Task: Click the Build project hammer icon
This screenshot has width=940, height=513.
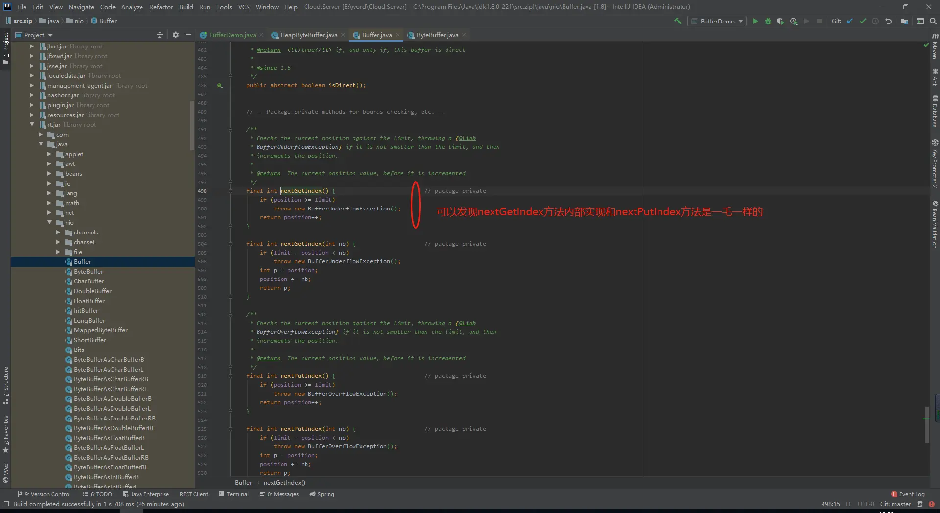Action: tap(678, 21)
